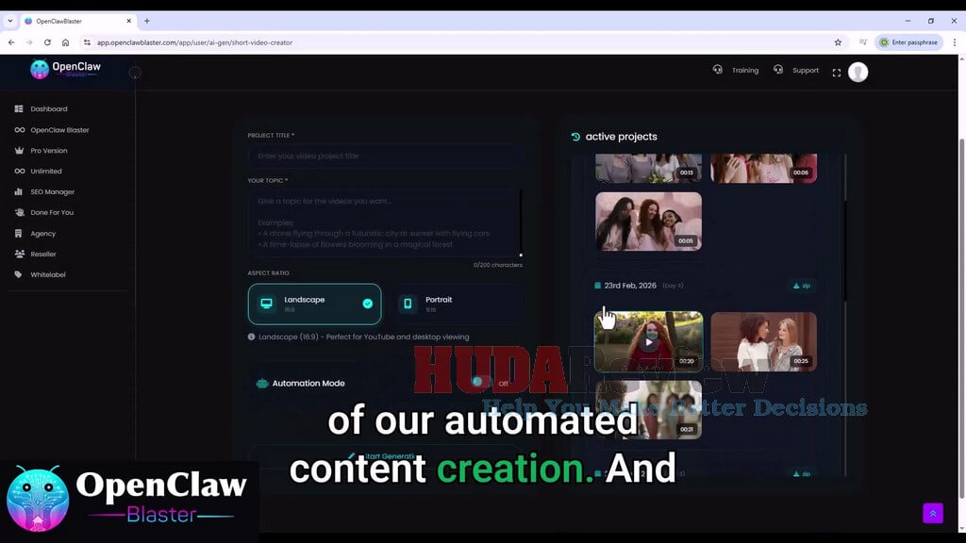Download the 23rd Feb project as zip

pos(800,285)
